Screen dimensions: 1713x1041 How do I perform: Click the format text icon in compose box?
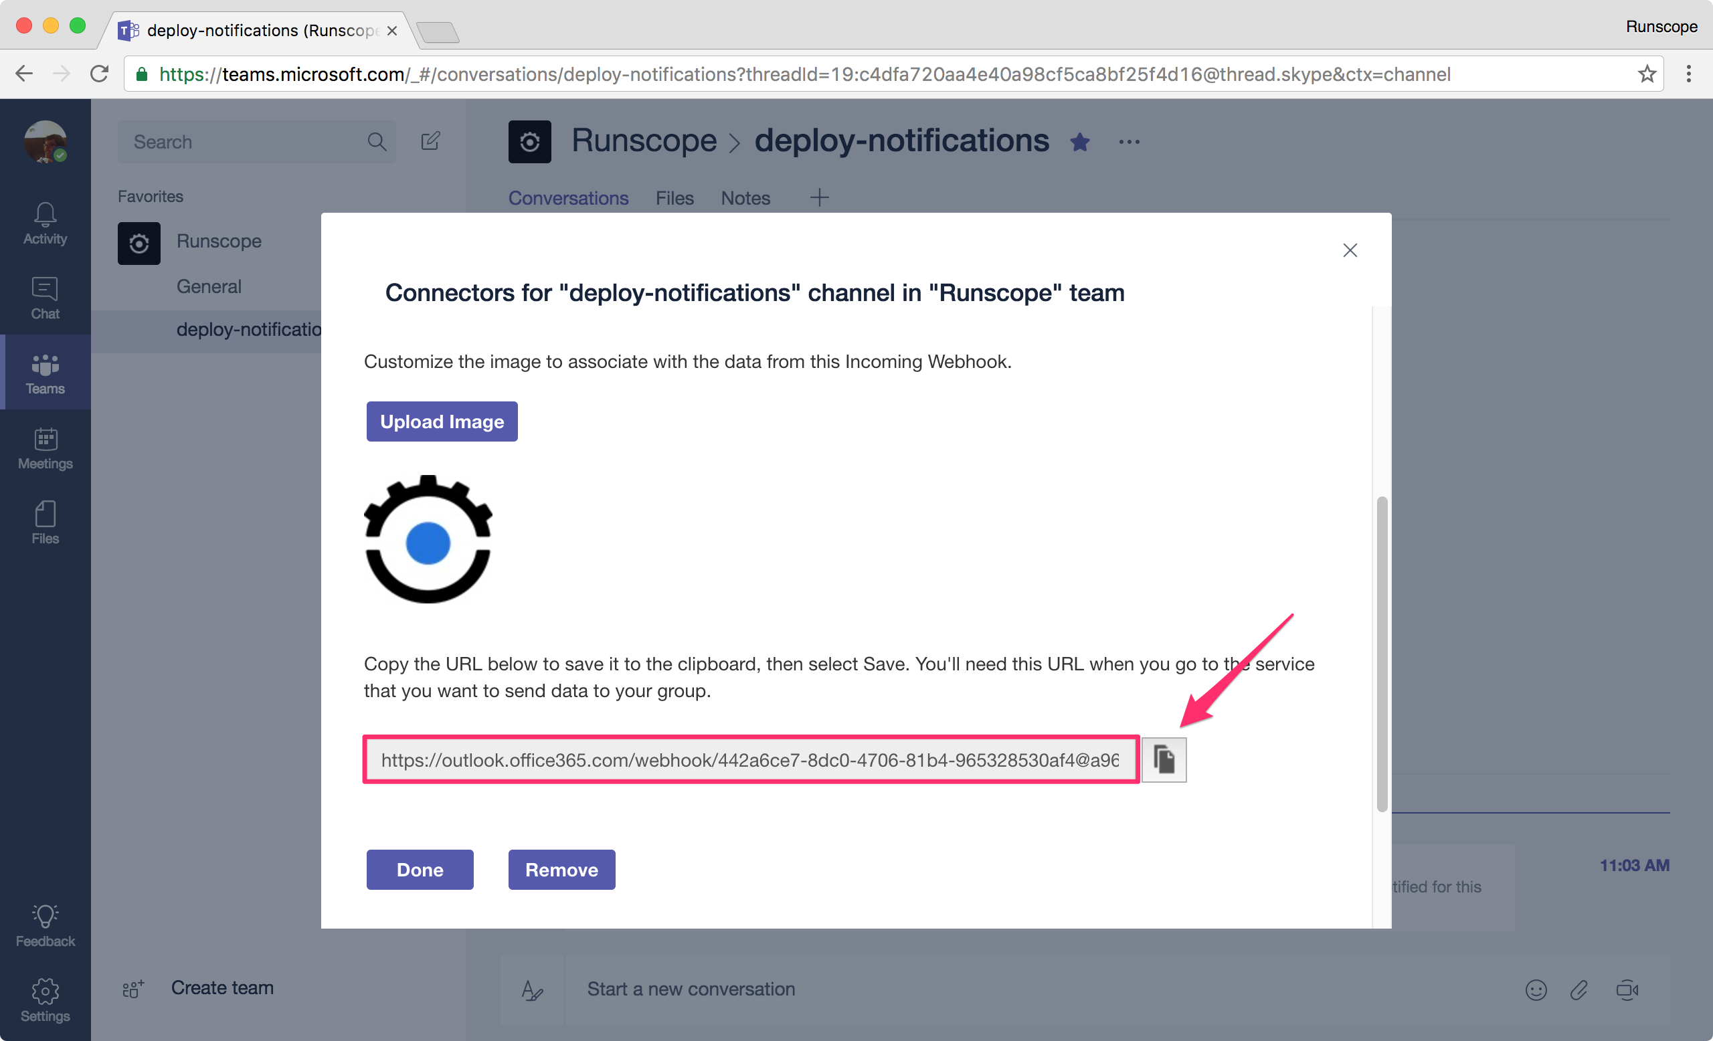coord(532,989)
